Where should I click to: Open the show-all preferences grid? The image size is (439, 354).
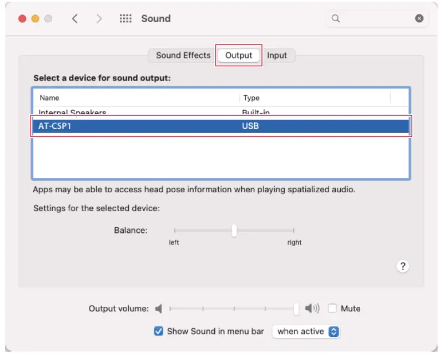tap(126, 19)
